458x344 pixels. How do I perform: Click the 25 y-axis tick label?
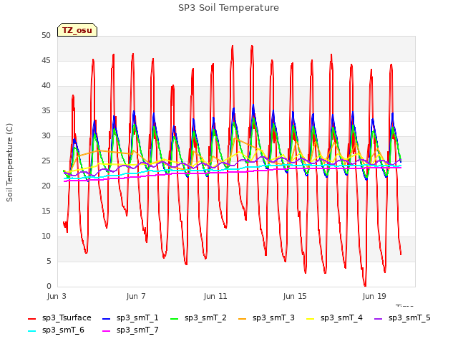[46, 161]
